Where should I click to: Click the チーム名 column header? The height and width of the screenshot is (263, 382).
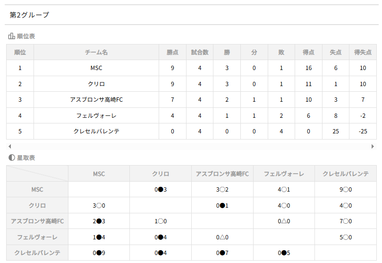coord(96,53)
